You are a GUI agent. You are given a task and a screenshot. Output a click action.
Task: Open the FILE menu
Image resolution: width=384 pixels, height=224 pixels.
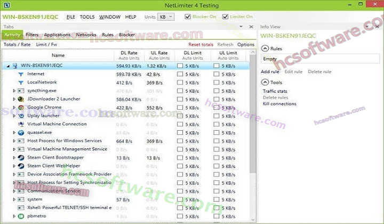[x=71, y=17]
